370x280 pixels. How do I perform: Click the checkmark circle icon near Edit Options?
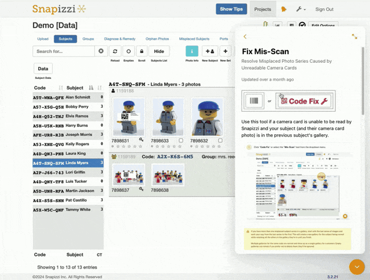302,25
